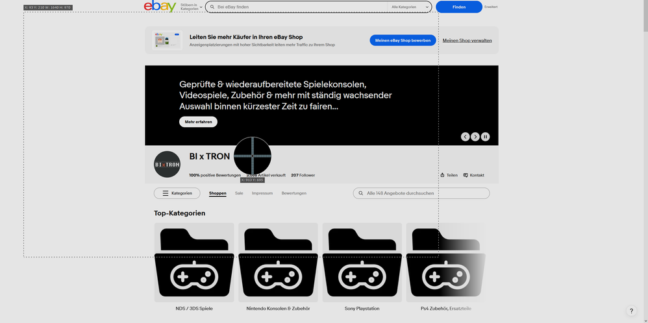The height and width of the screenshot is (323, 648).
Task: Open the Kategorien menu button
Action: 177,193
